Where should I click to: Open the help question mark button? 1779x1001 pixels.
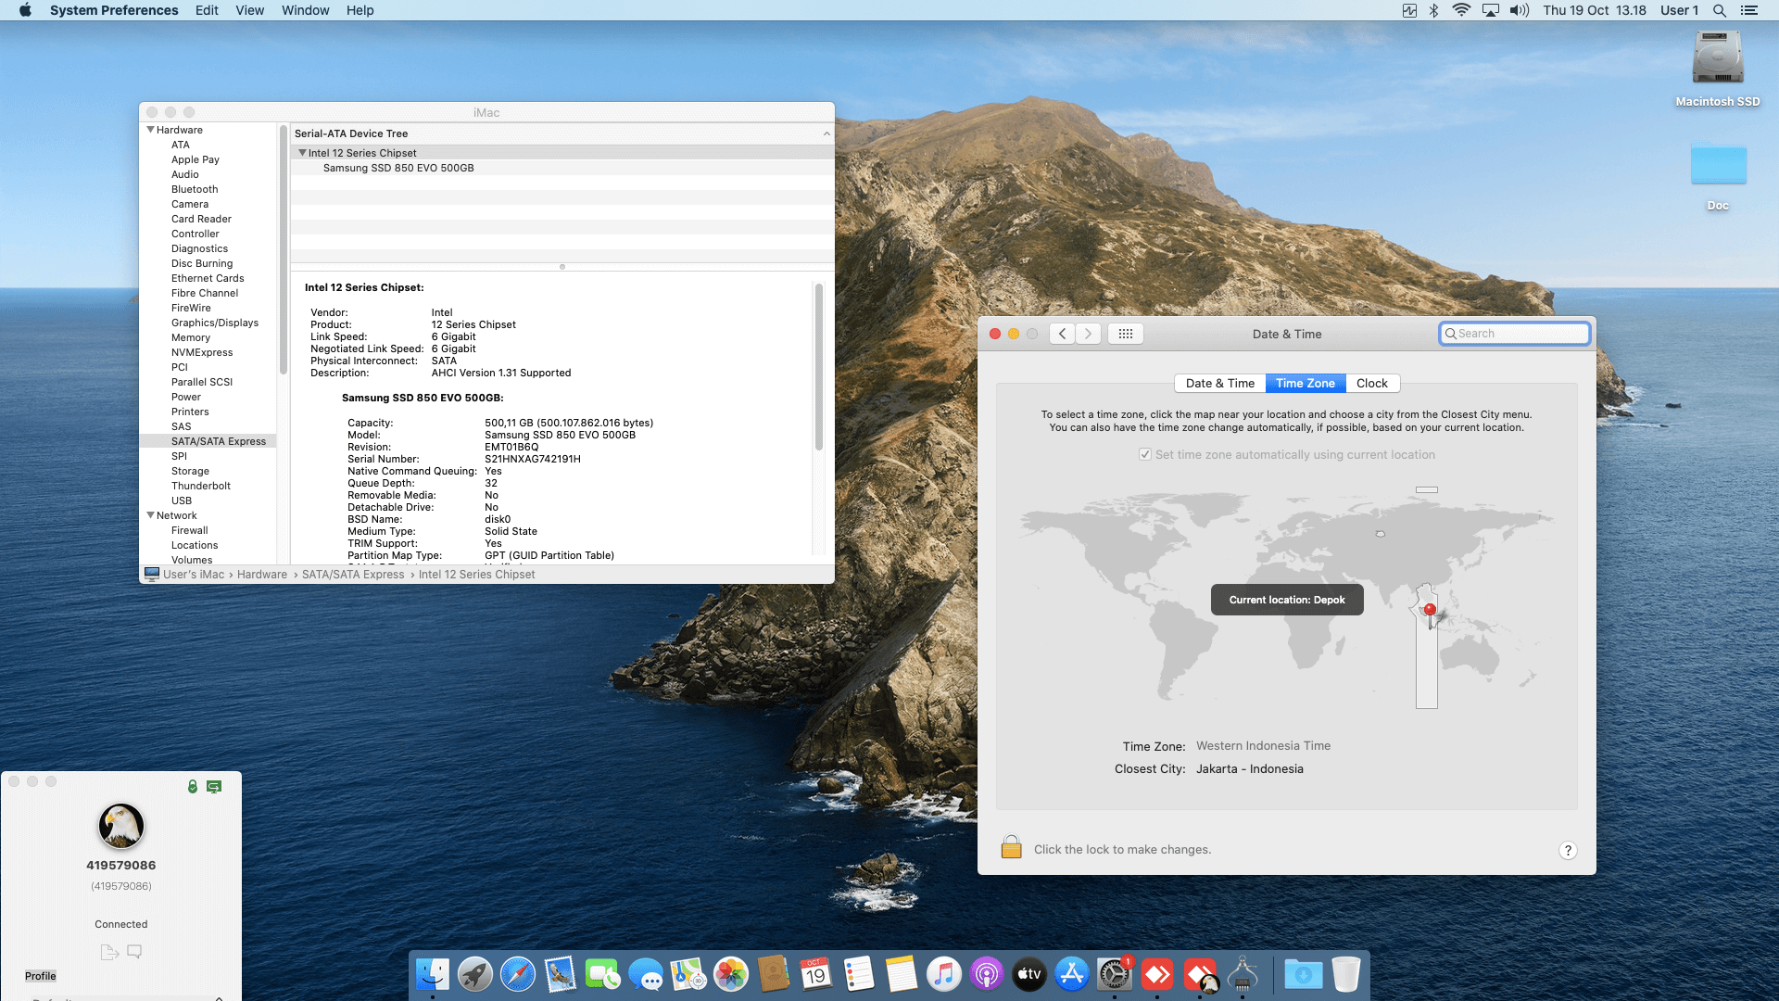click(1568, 850)
